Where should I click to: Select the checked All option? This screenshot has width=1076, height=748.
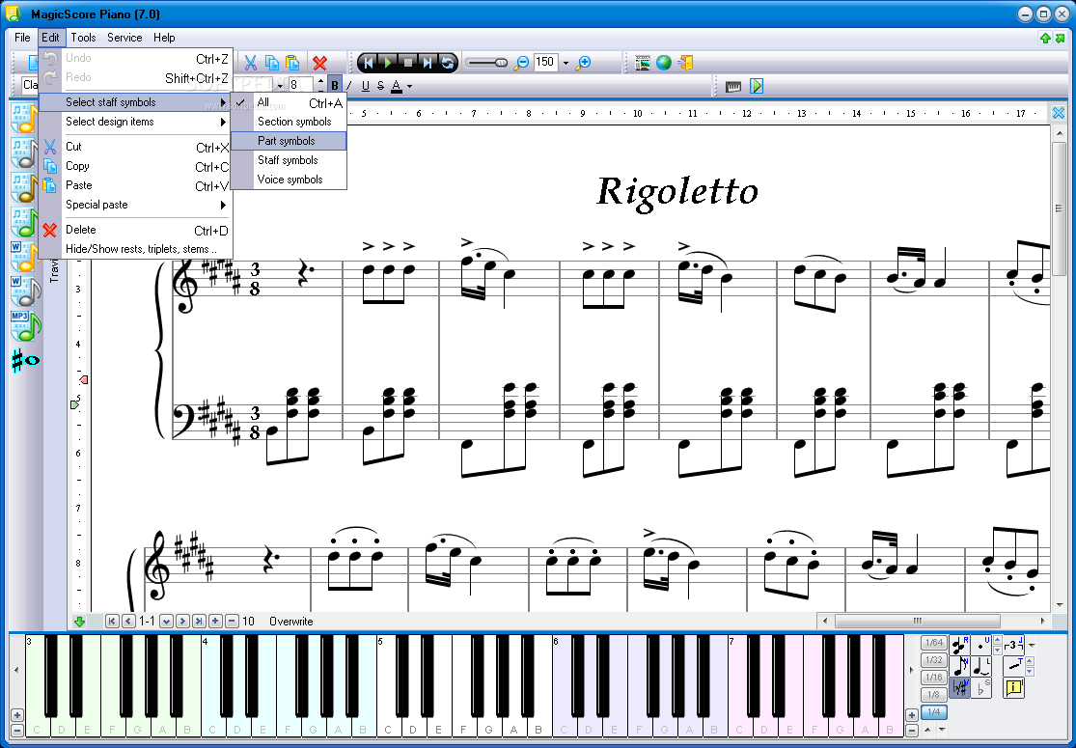(x=289, y=103)
